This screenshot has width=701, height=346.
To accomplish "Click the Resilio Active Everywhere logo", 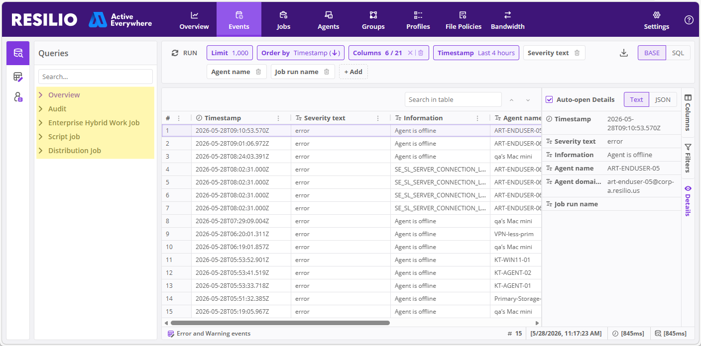I will point(82,20).
